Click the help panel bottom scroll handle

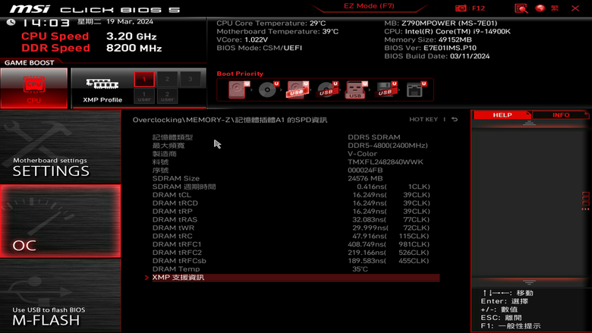529,282
